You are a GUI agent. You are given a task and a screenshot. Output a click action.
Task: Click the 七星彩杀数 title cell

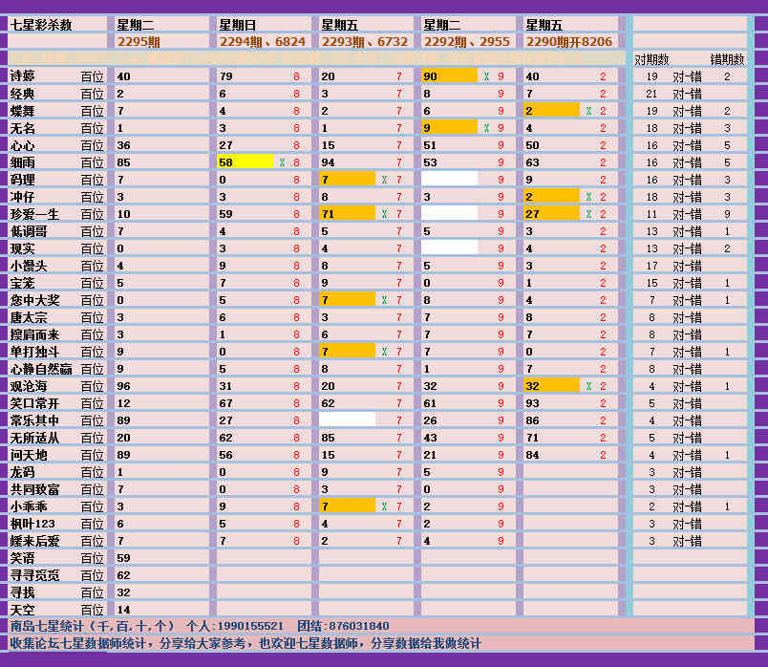[41, 25]
